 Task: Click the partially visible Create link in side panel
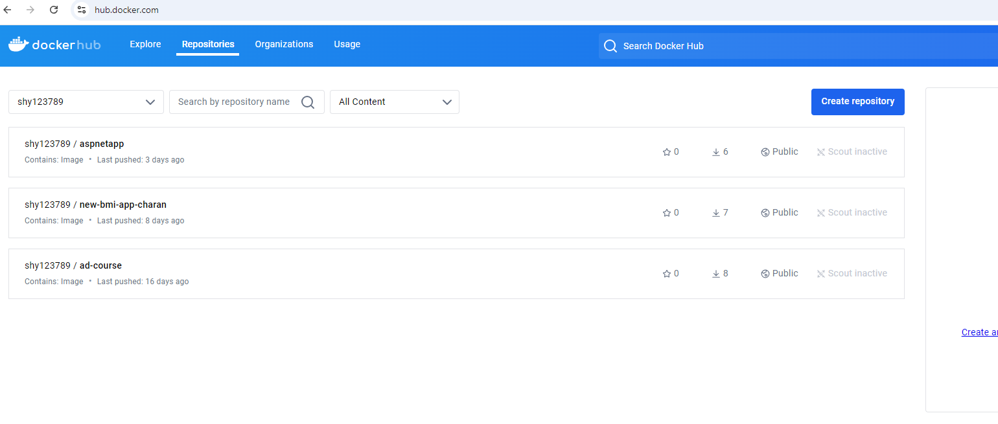[980, 332]
